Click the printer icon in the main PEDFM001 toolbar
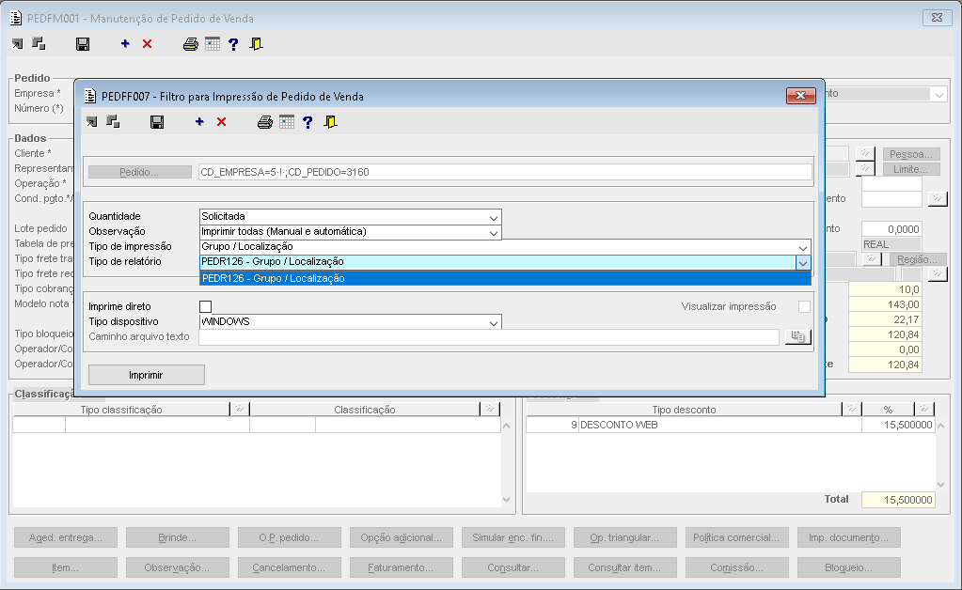This screenshot has width=962, height=590. click(191, 44)
